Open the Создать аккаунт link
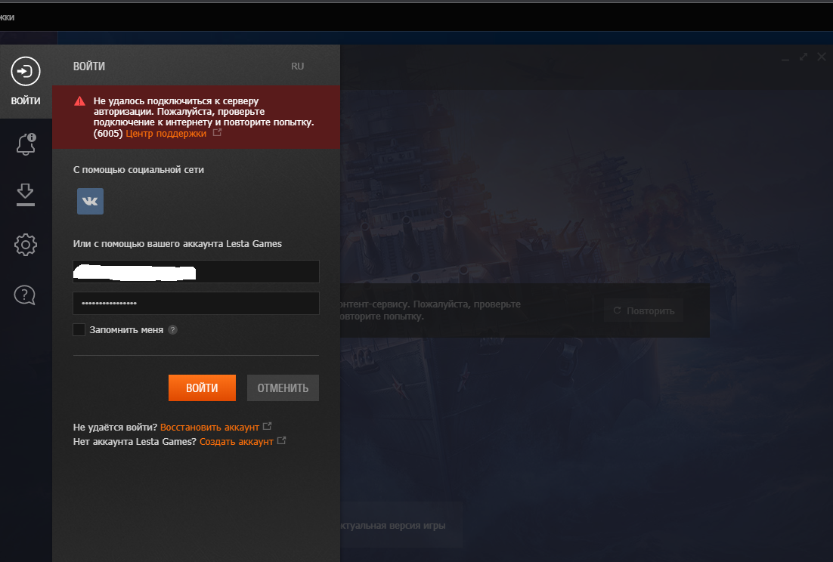This screenshot has height=562, width=833. [x=237, y=442]
